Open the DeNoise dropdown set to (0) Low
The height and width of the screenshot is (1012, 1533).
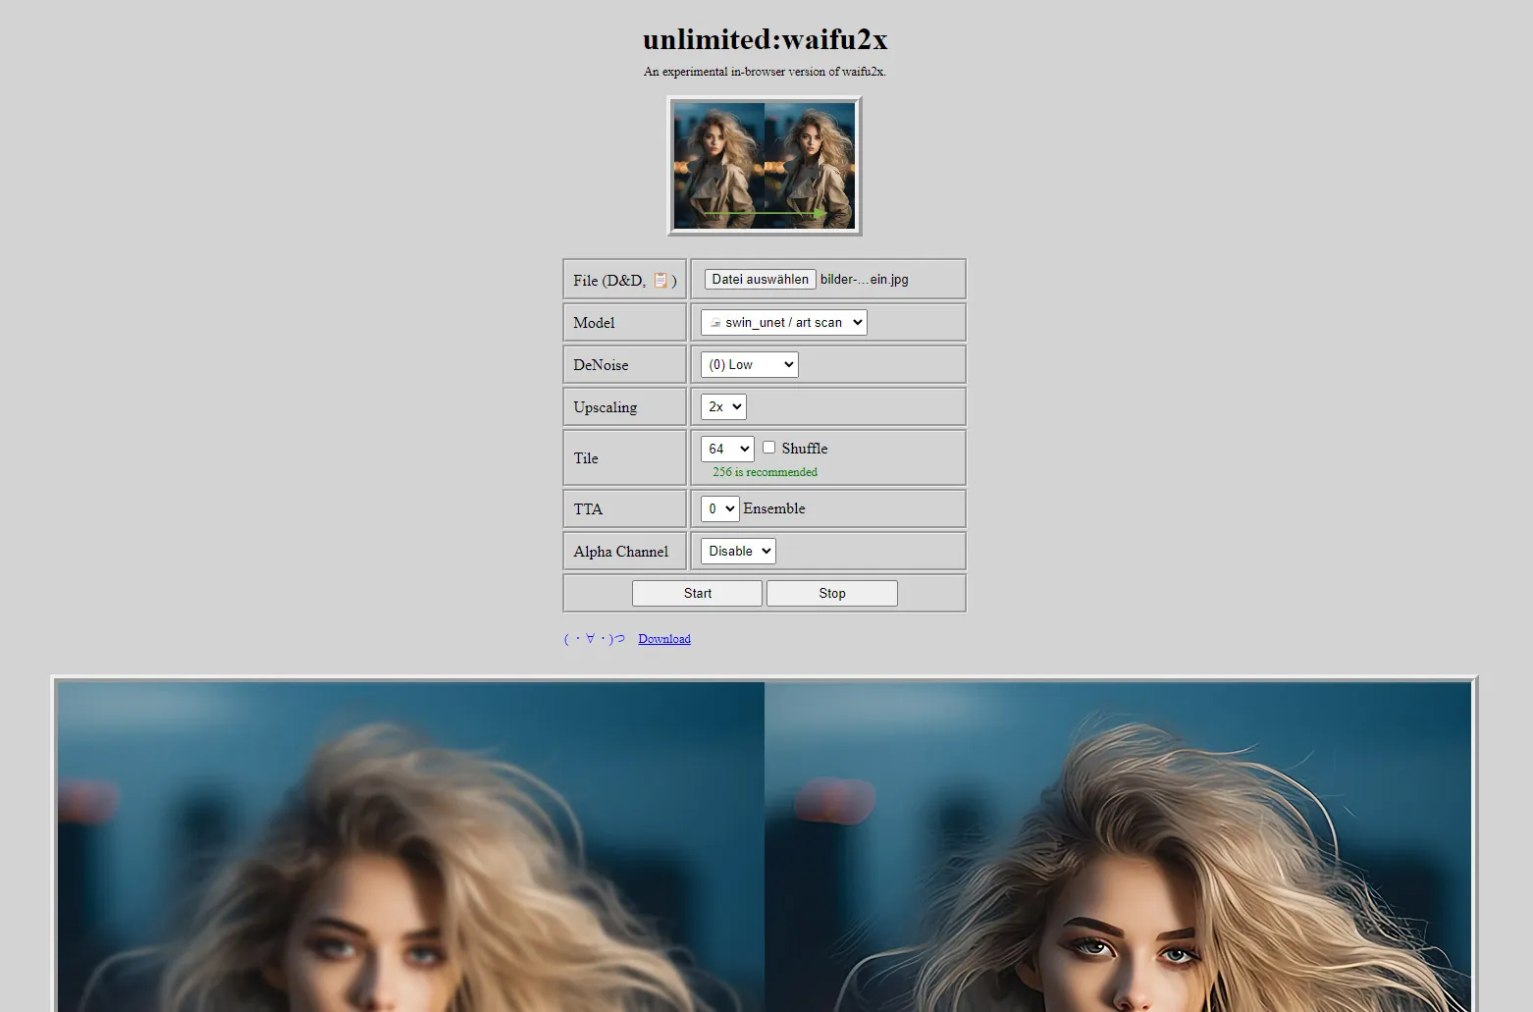click(749, 364)
